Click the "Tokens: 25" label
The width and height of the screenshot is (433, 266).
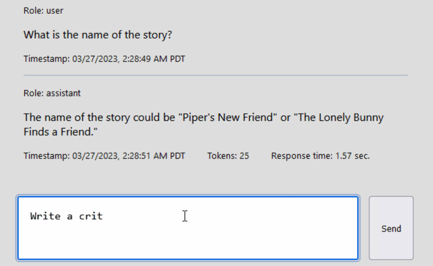228,156
